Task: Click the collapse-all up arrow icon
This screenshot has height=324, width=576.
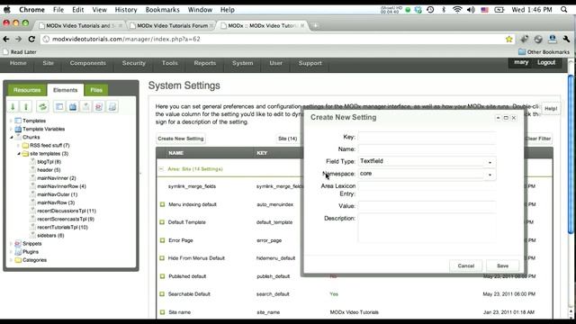Action: click(x=26, y=107)
